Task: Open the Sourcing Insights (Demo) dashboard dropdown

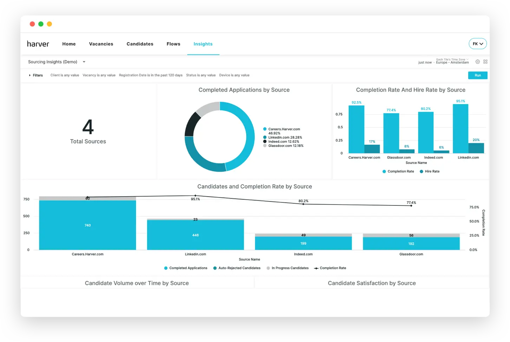Action: [x=57, y=62]
